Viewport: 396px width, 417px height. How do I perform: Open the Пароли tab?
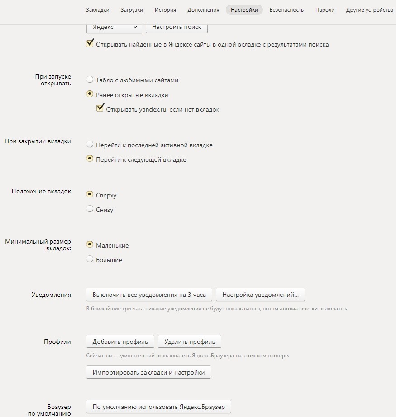tap(325, 10)
